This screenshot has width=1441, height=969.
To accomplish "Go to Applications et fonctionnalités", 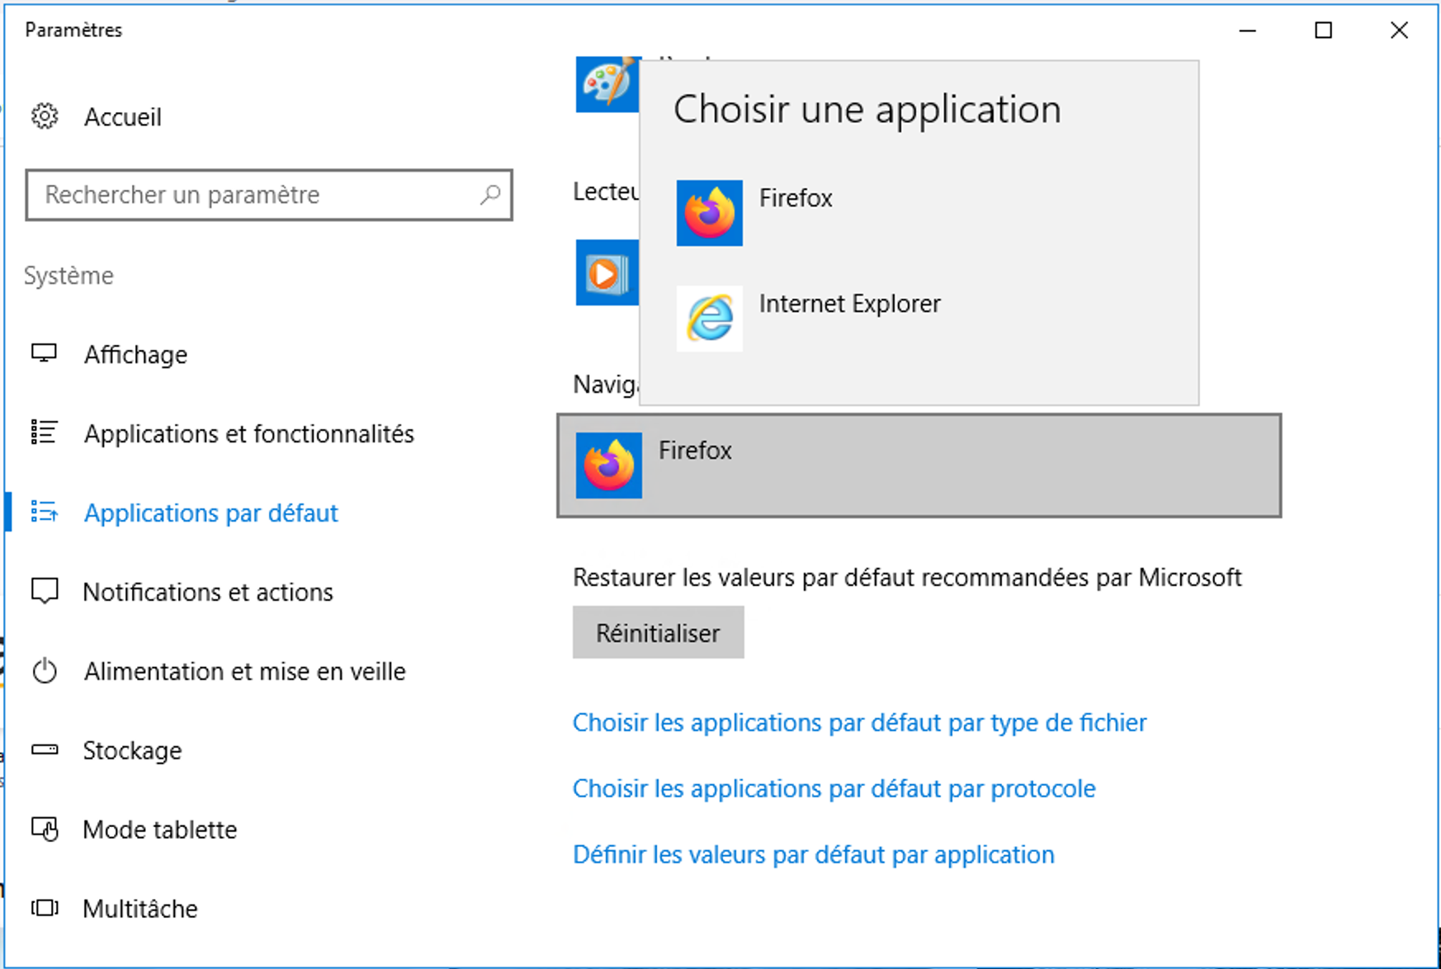I will point(248,433).
